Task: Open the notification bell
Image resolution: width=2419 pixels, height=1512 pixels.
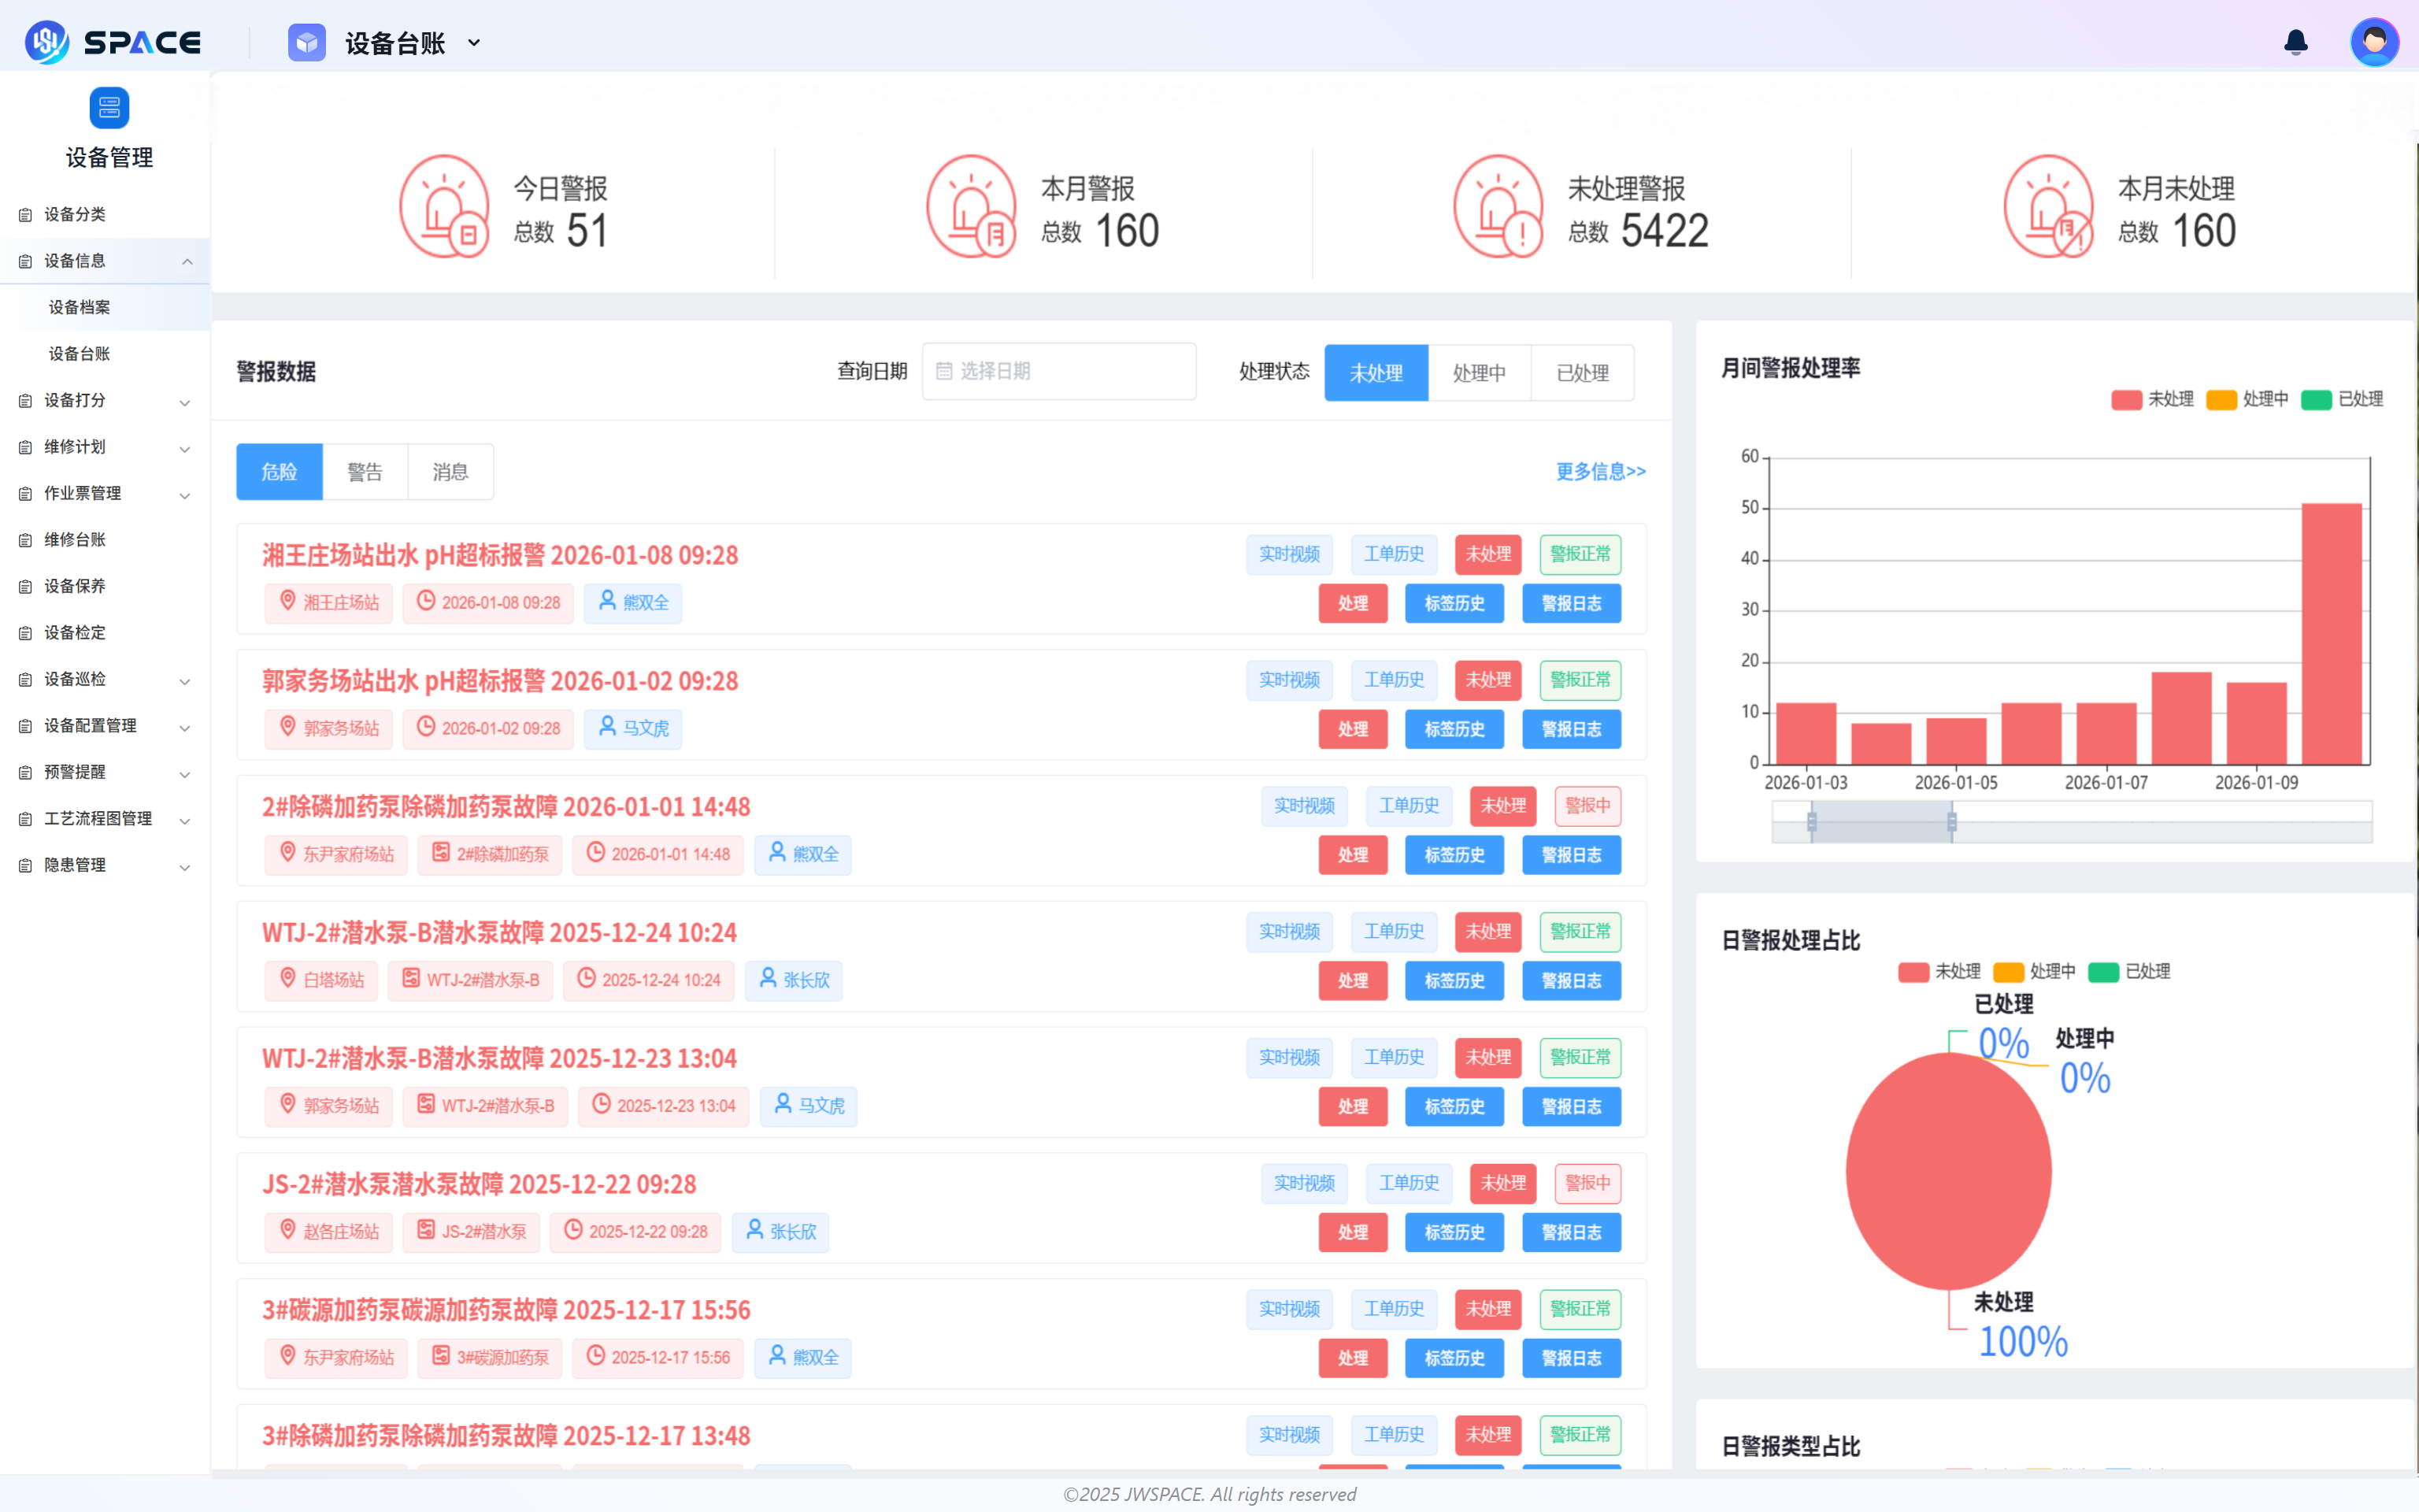Action: click(x=2296, y=42)
